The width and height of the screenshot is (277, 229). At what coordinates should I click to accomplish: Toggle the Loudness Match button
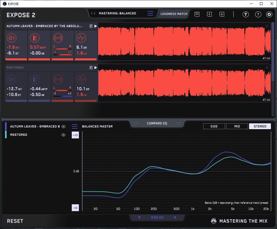(x=174, y=14)
